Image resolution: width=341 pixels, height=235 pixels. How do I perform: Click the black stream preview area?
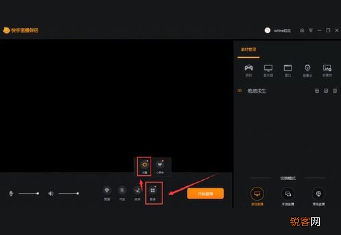[x=116, y=106]
